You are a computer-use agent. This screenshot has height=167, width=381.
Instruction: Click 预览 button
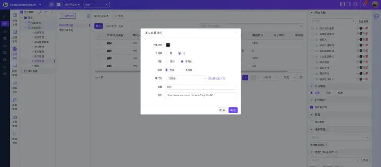coord(119,16)
